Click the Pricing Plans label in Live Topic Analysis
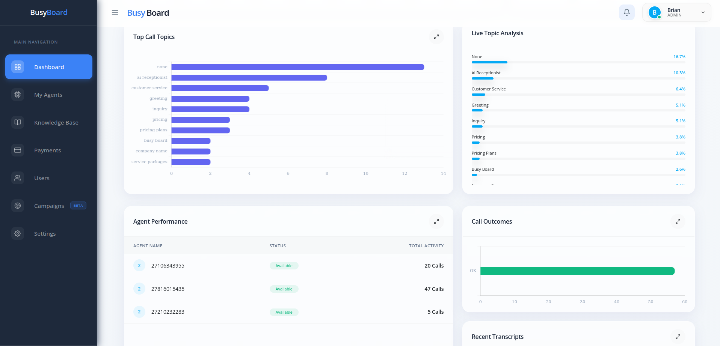This screenshot has height=346, width=720. (x=484, y=153)
